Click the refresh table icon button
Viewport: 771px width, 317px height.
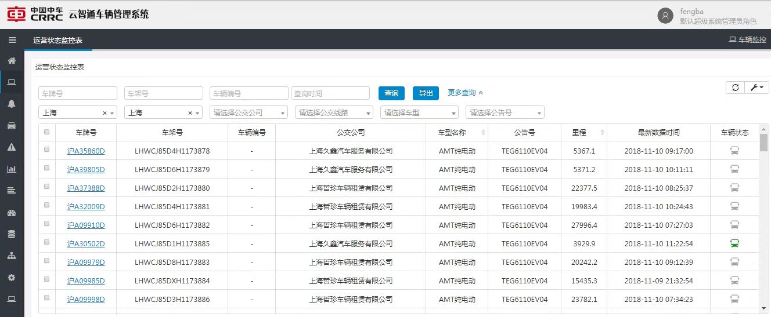[735, 87]
